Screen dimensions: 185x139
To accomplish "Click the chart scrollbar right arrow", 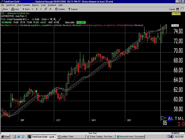I will 178,133.
